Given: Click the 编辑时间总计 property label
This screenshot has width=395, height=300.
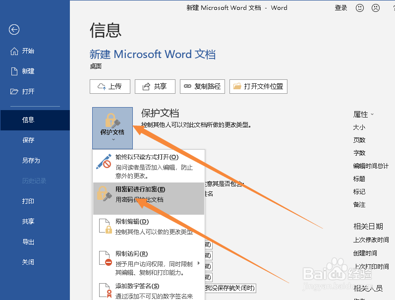Looking at the screenshot, I should (371, 166).
